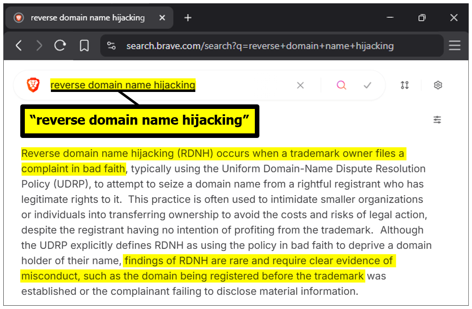
Task: Open site settings icon in address bar
Action: click(111, 46)
